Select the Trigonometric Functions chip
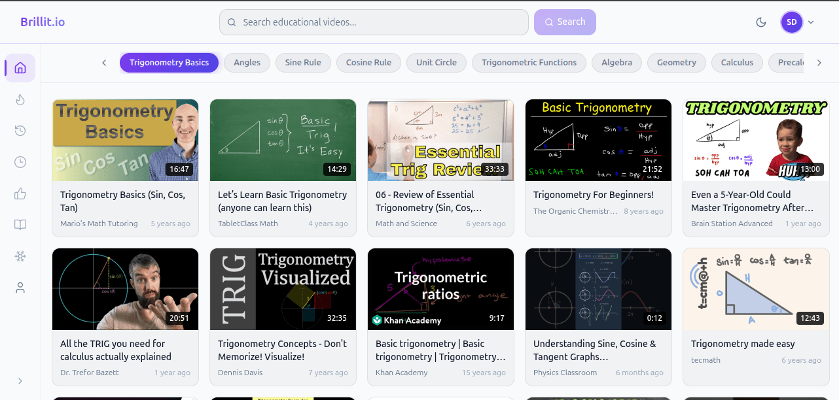839x400 pixels. pos(529,63)
